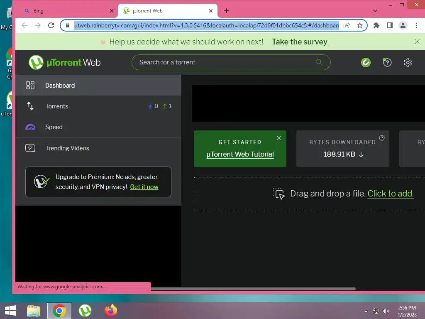
Task: Open the Windows Start menu
Action: (x=10, y=311)
